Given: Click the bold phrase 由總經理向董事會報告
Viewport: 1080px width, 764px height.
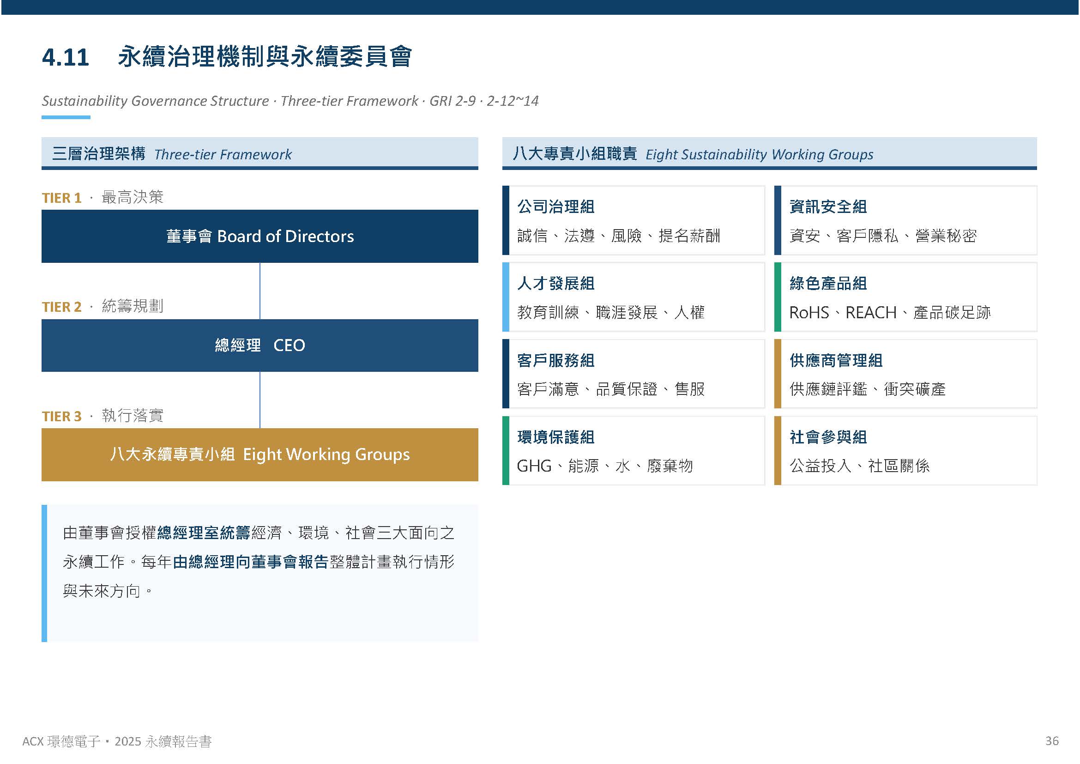Looking at the screenshot, I should [251, 562].
